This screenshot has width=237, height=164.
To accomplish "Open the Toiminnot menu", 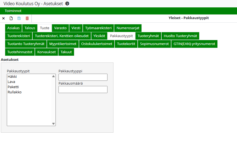I will click(13, 11).
